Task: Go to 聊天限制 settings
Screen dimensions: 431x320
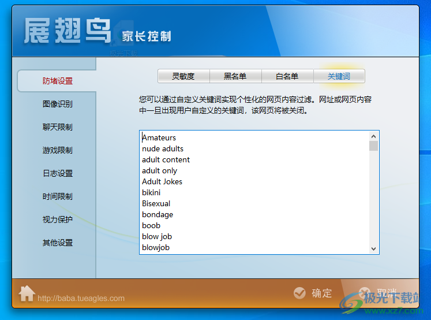Action: pyautogui.click(x=57, y=127)
